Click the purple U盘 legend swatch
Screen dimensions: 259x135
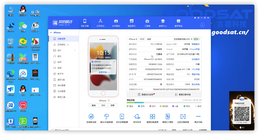(x=173, y=106)
